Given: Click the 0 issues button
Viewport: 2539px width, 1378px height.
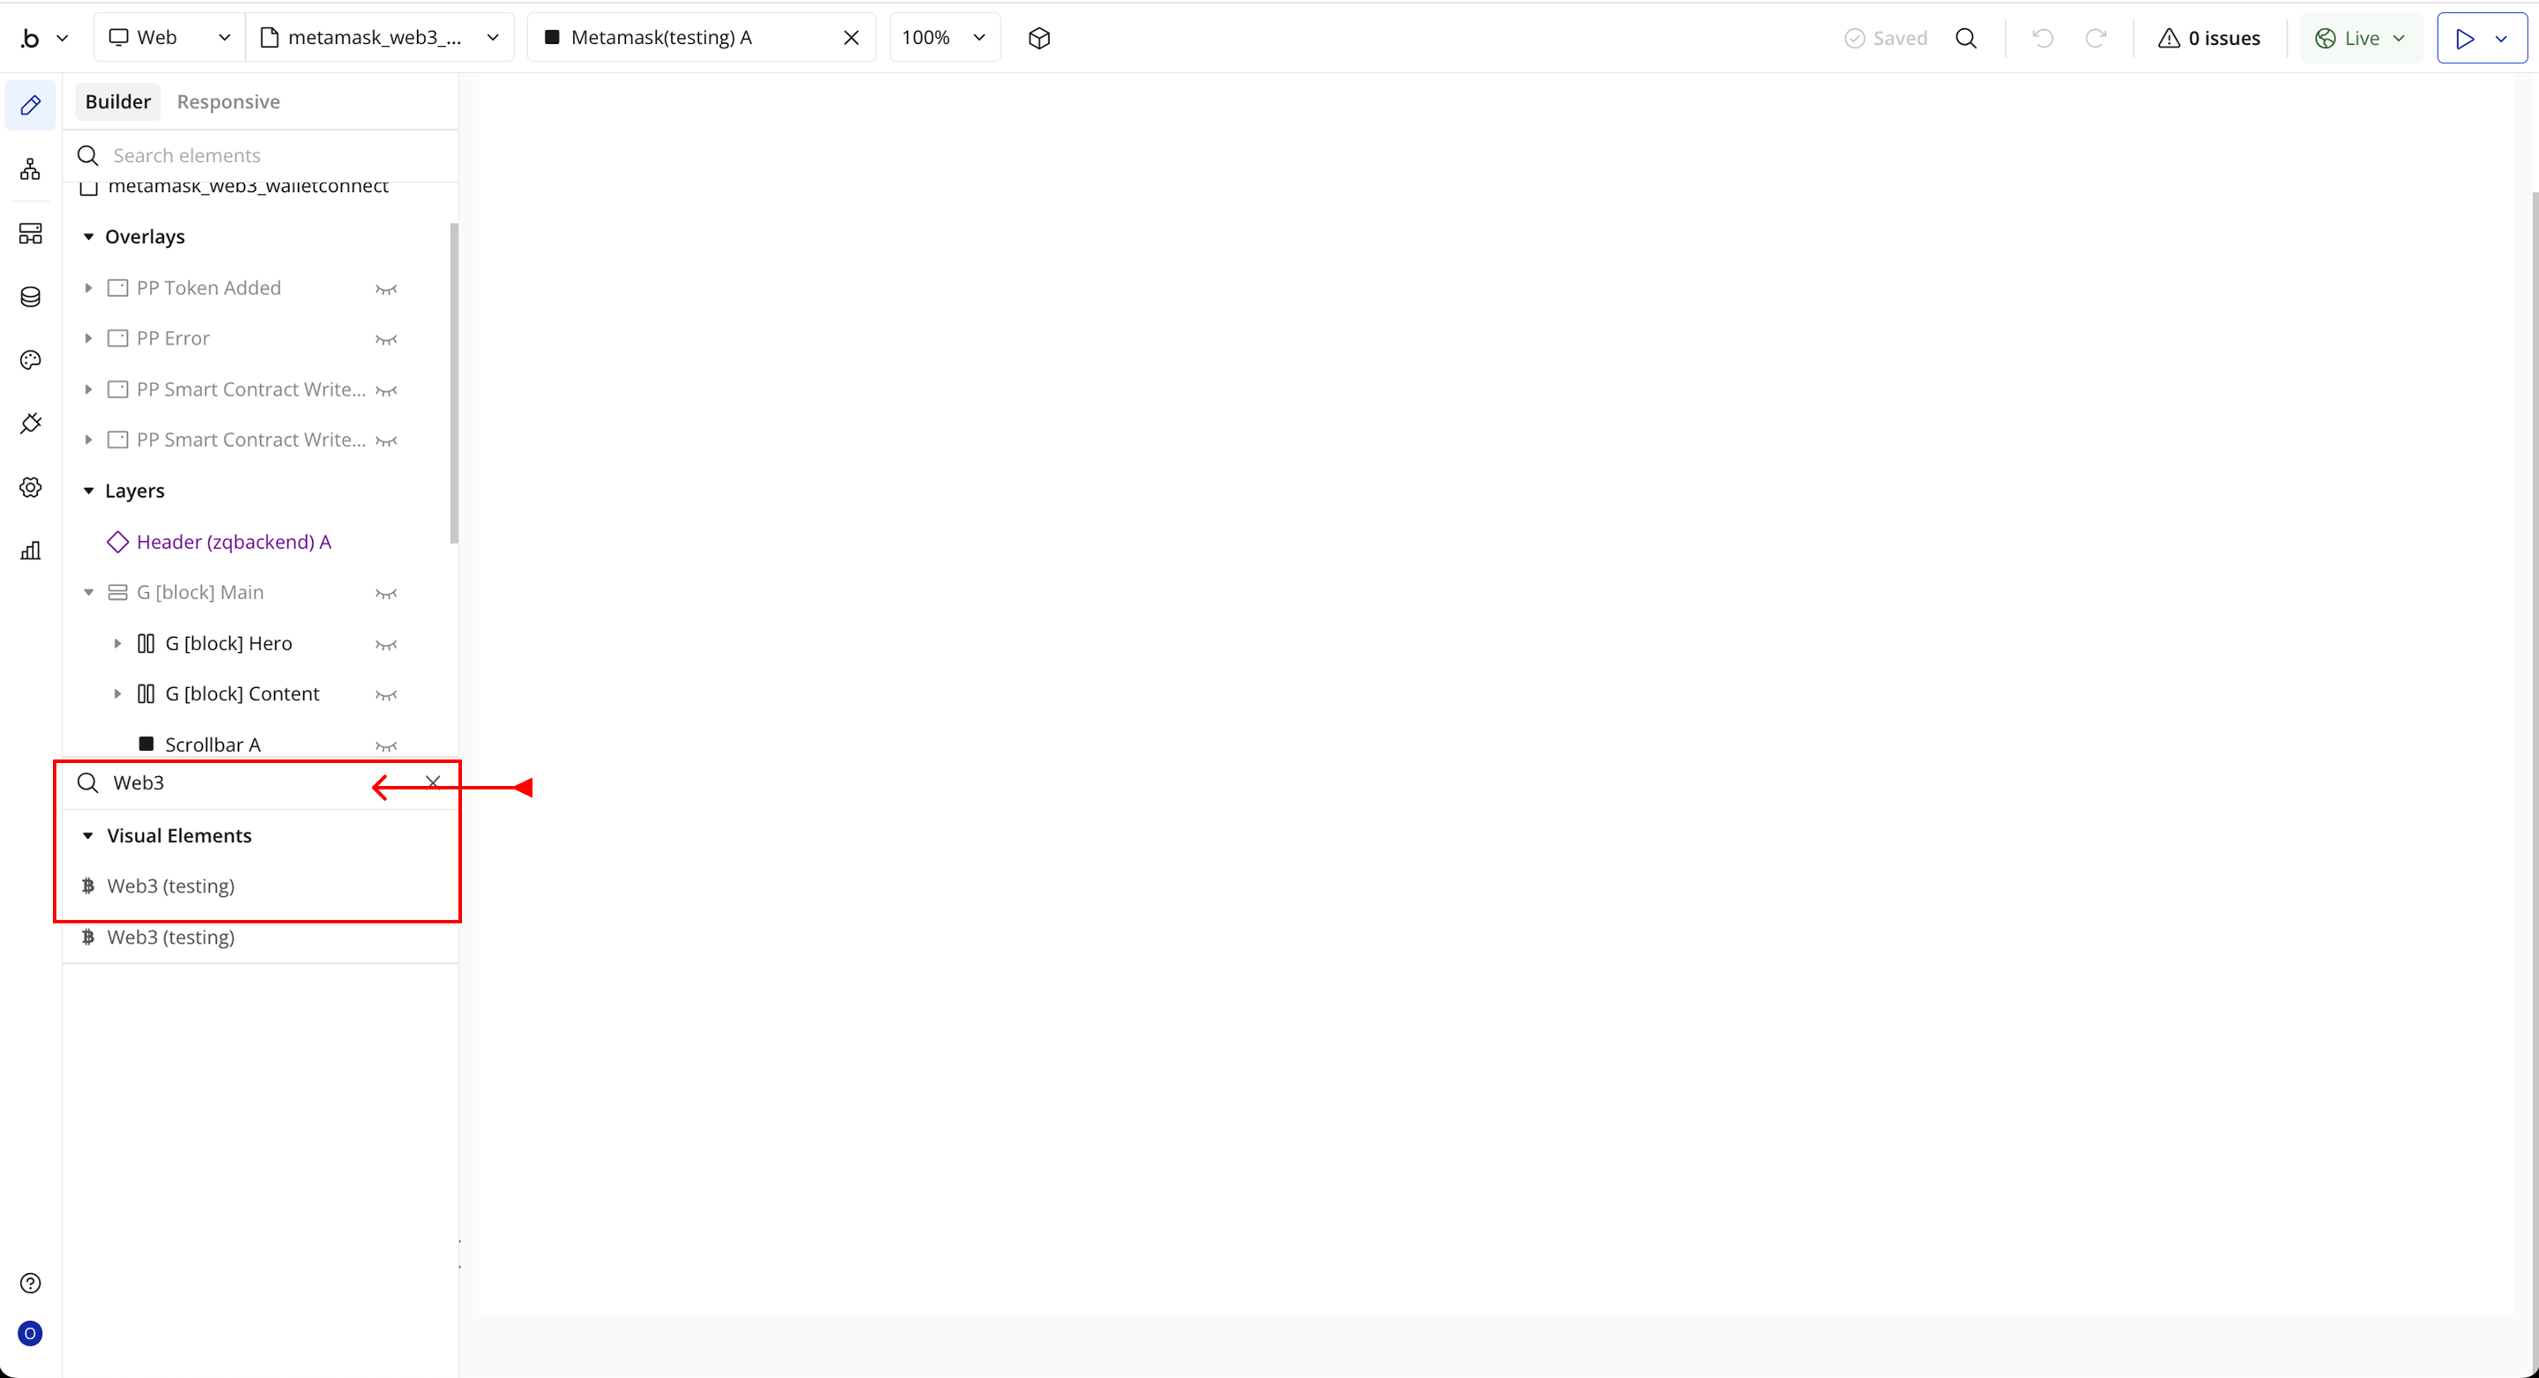Looking at the screenshot, I should (2208, 39).
